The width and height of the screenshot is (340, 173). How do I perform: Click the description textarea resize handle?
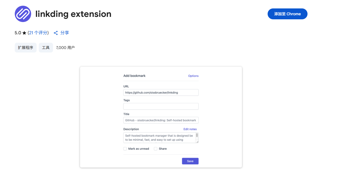[x=197, y=141]
